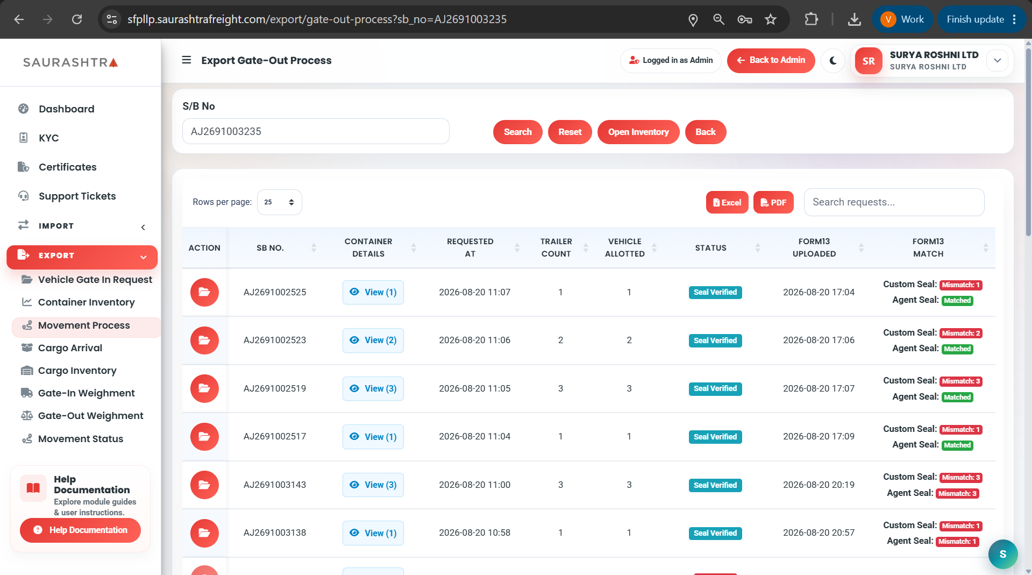Click the Search button

pyautogui.click(x=517, y=132)
